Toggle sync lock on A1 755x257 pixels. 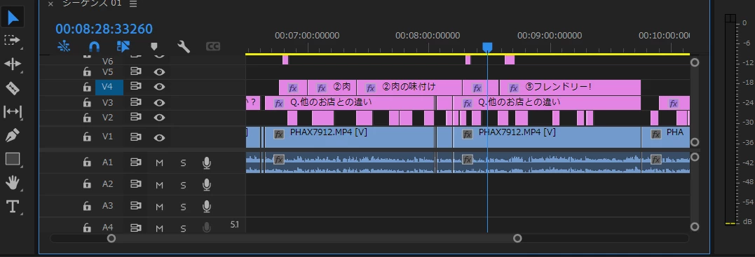(136, 162)
